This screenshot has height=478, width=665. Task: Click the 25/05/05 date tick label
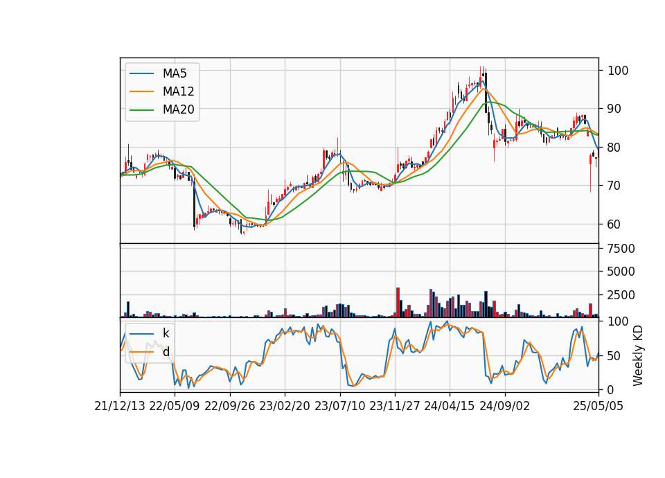[x=598, y=407]
